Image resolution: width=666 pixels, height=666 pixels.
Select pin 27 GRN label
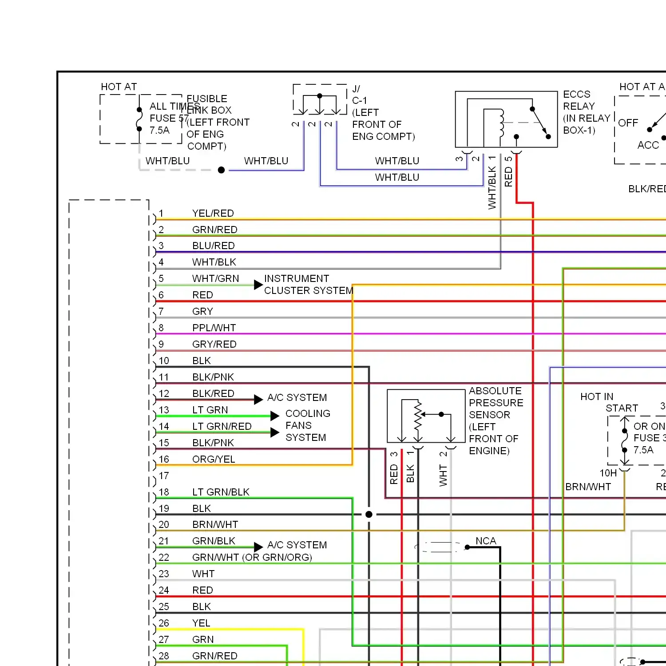203,639
